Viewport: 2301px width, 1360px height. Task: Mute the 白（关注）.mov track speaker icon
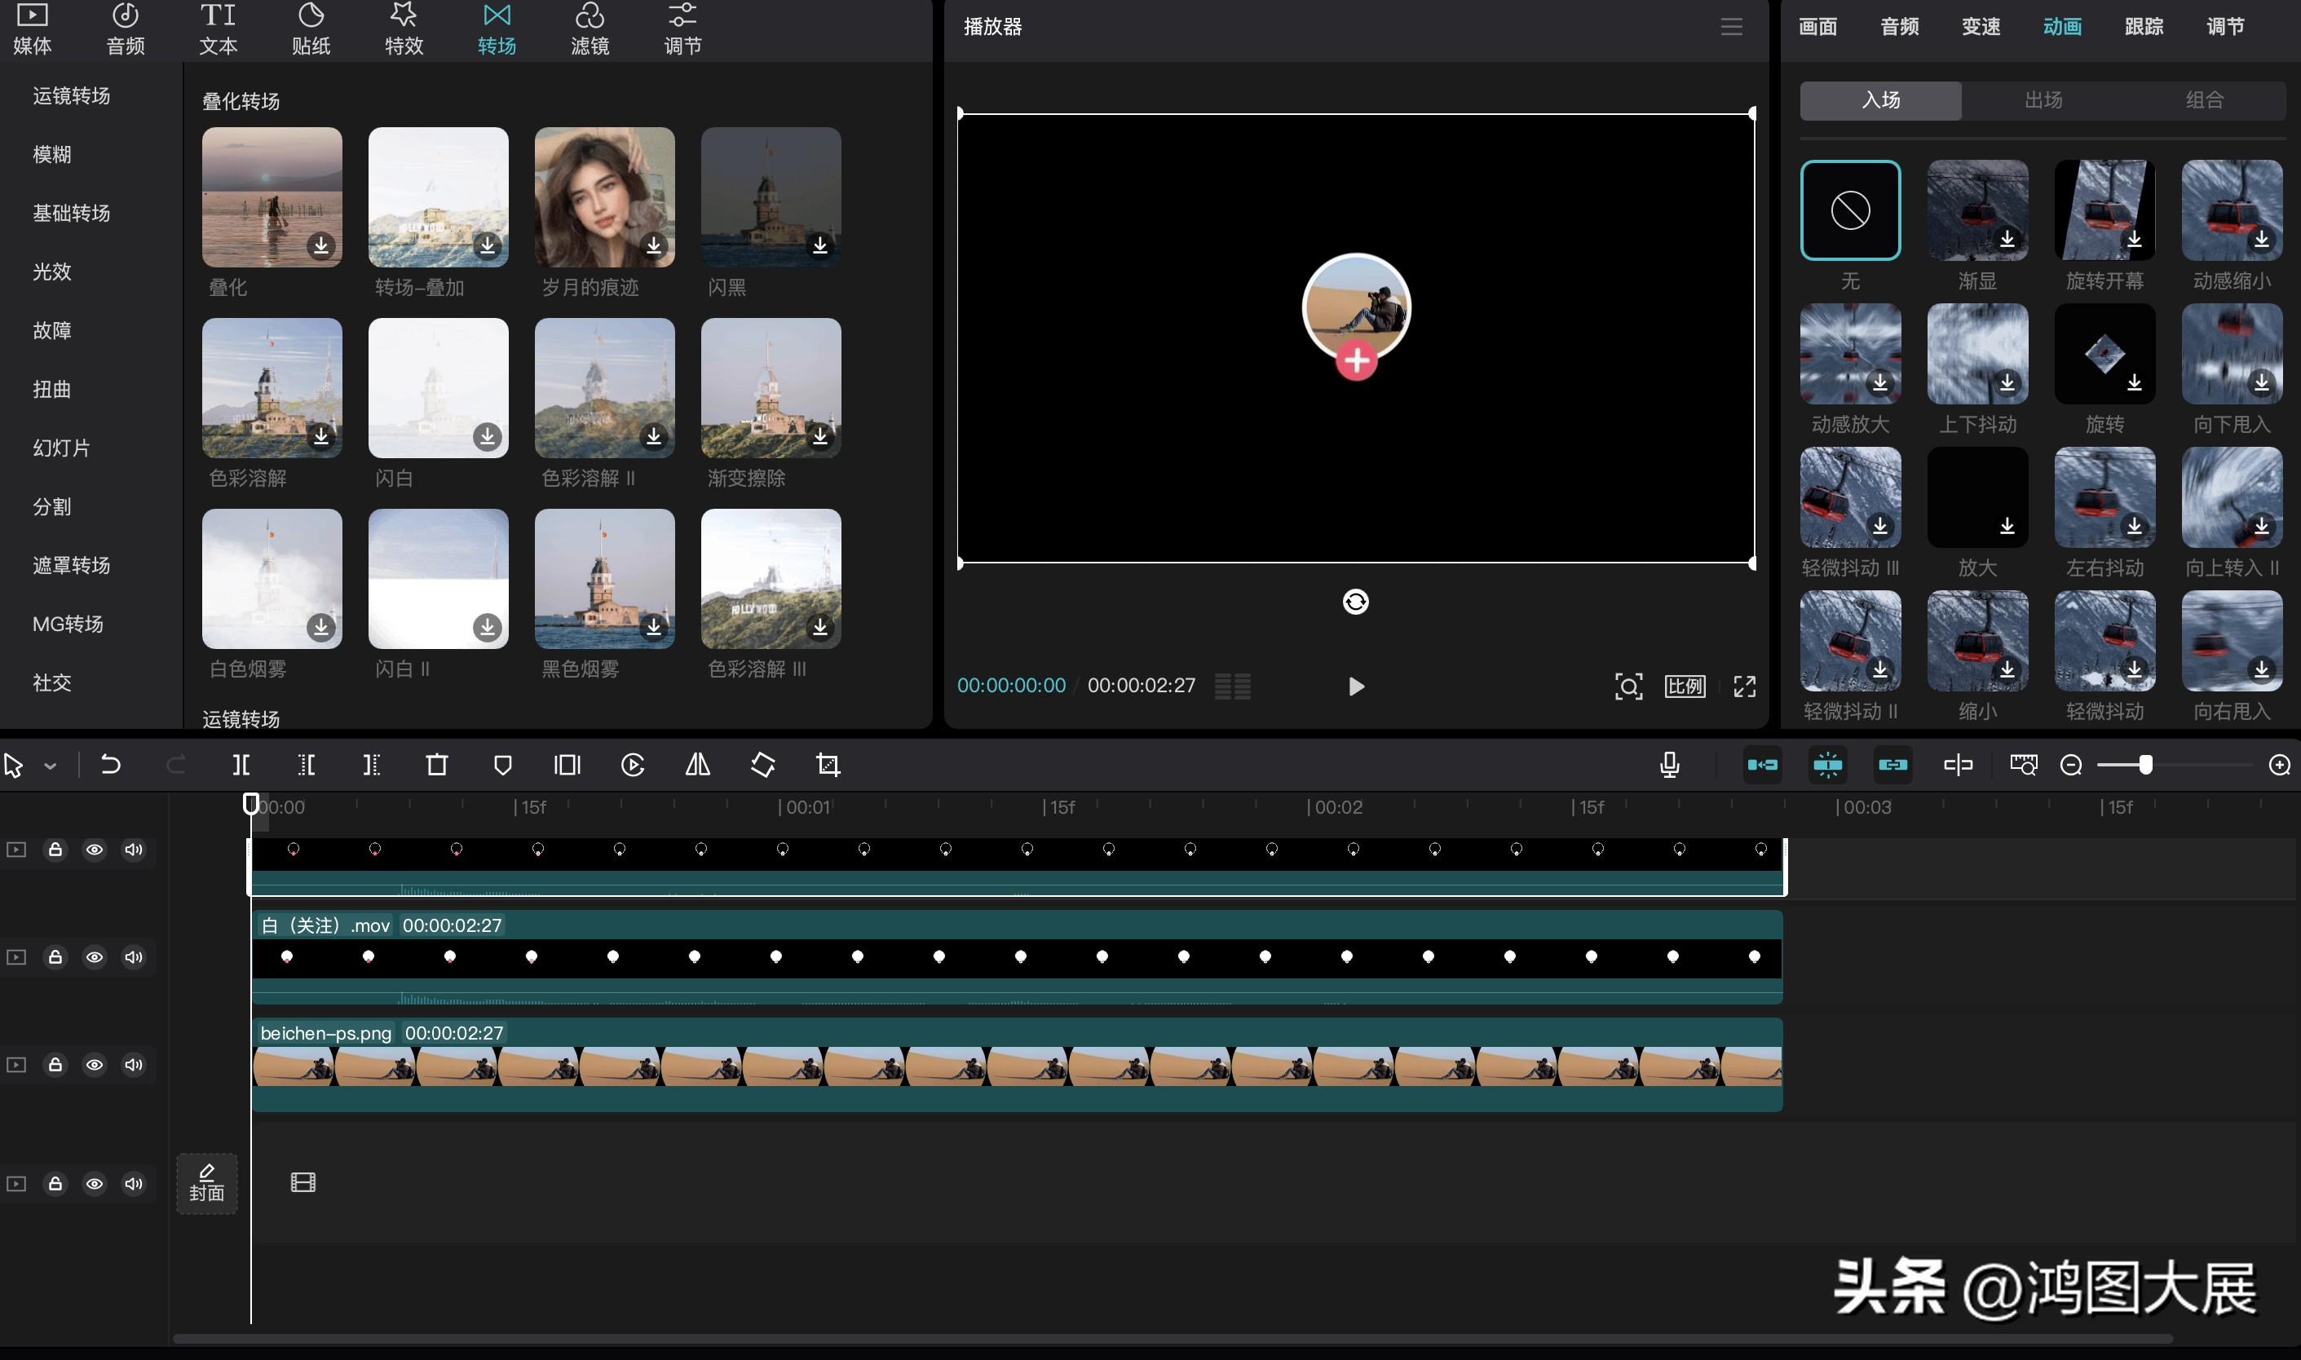134,956
